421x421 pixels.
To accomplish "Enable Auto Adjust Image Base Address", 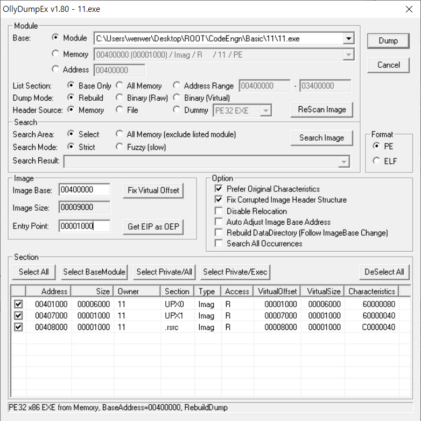I will (x=219, y=222).
